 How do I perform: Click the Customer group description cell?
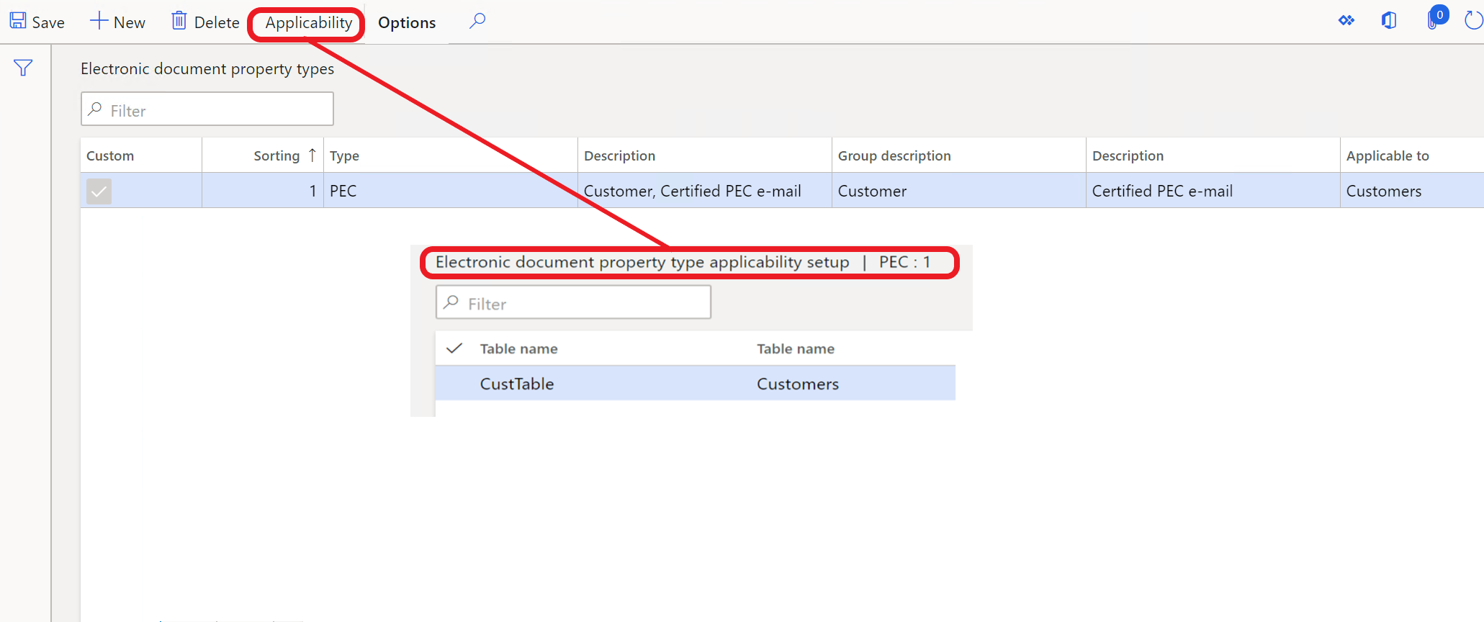click(x=959, y=191)
